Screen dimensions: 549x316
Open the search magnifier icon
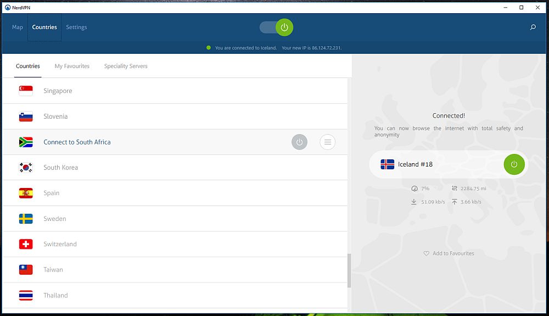coord(533,27)
